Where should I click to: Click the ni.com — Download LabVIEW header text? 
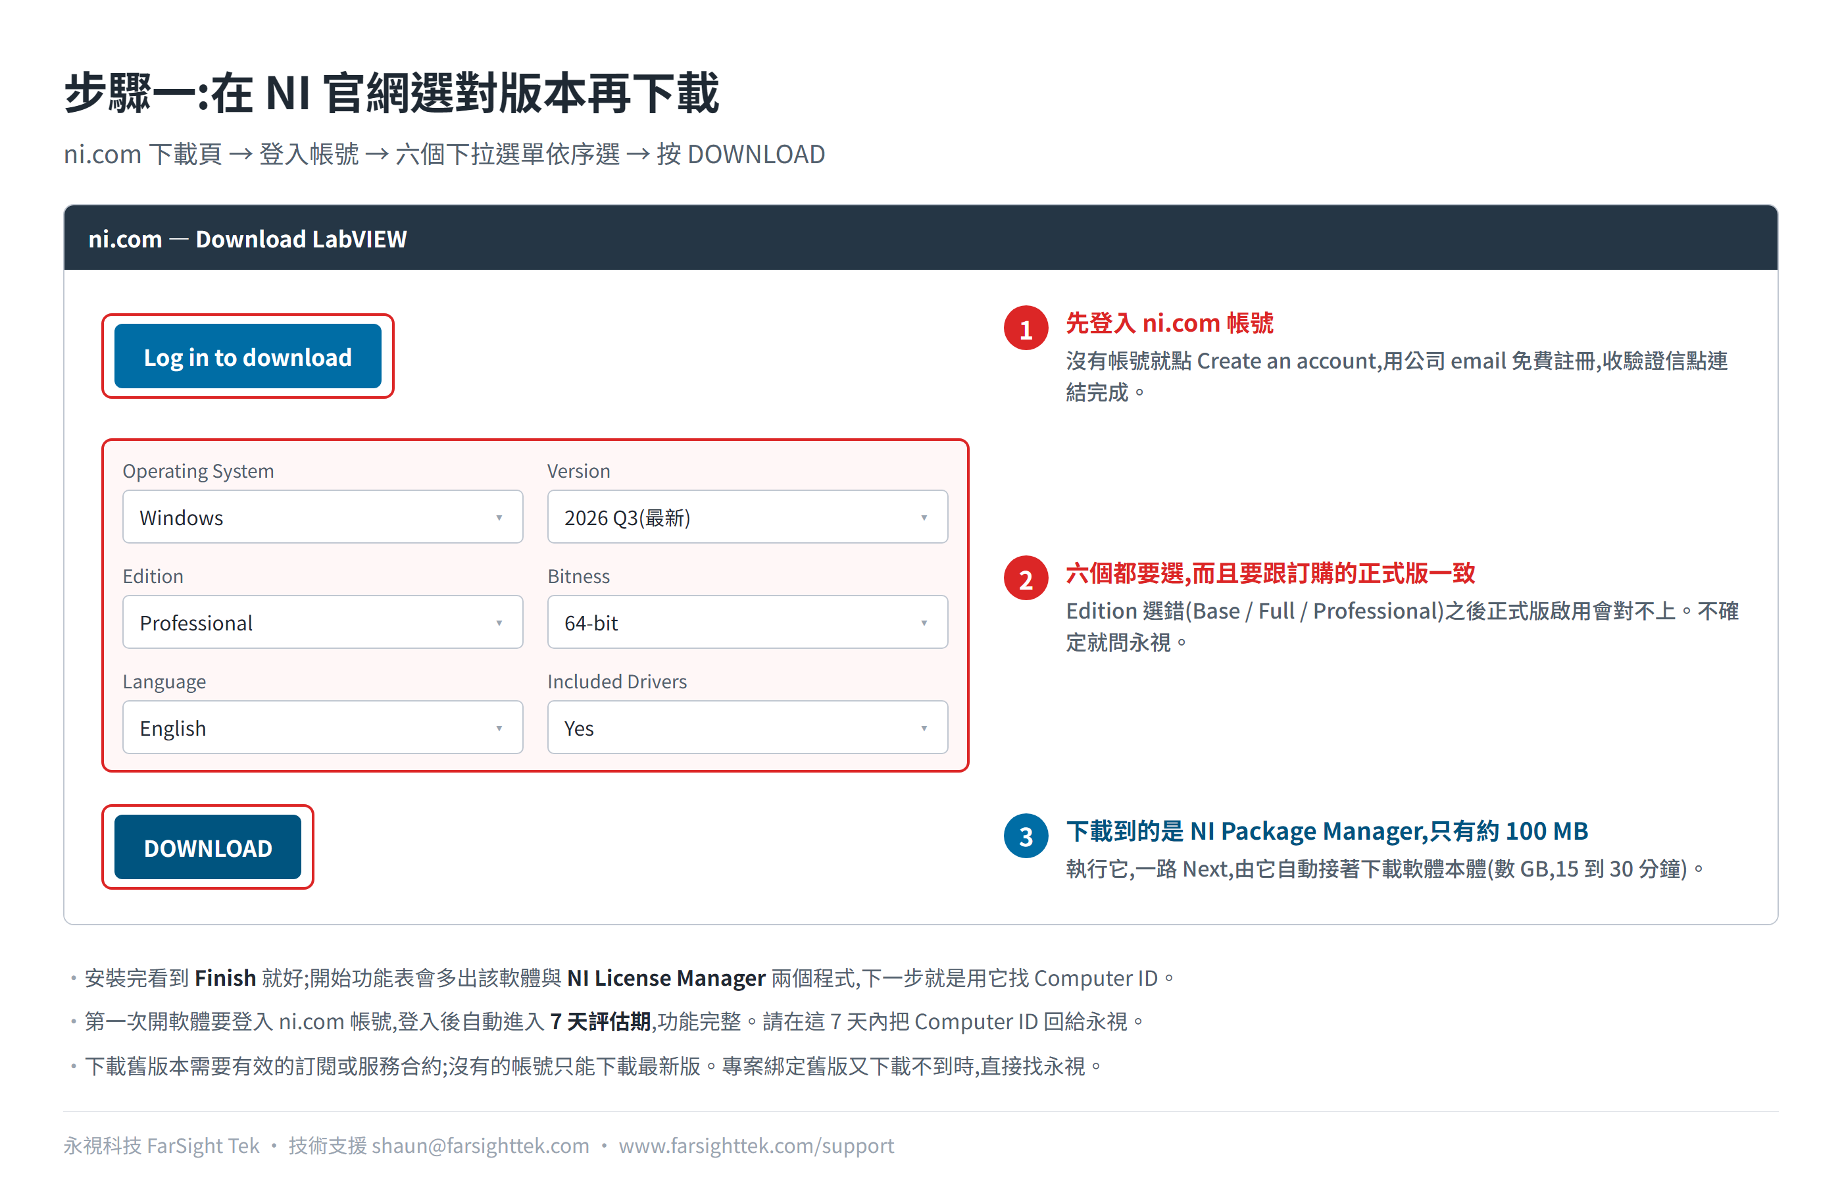pyautogui.click(x=247, y=239)
